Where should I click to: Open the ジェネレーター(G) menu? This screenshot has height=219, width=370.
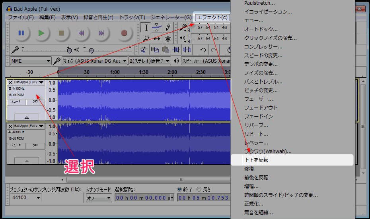coord(171,17)
